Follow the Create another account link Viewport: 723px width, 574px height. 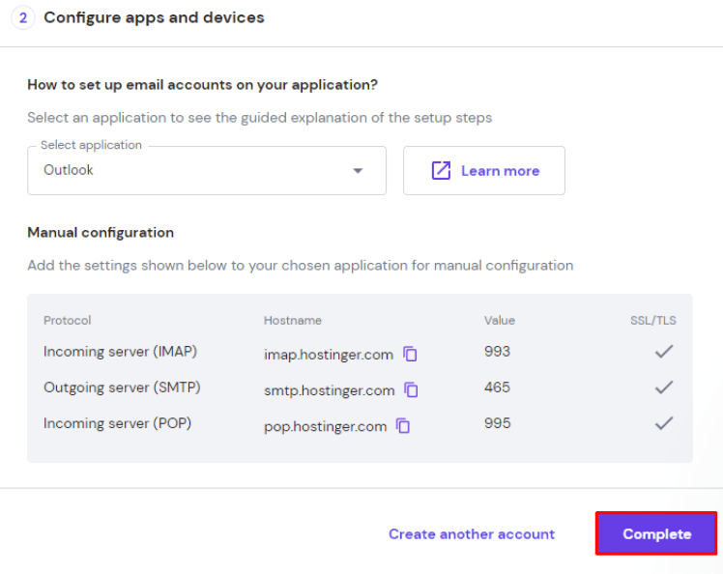point(472,534)
